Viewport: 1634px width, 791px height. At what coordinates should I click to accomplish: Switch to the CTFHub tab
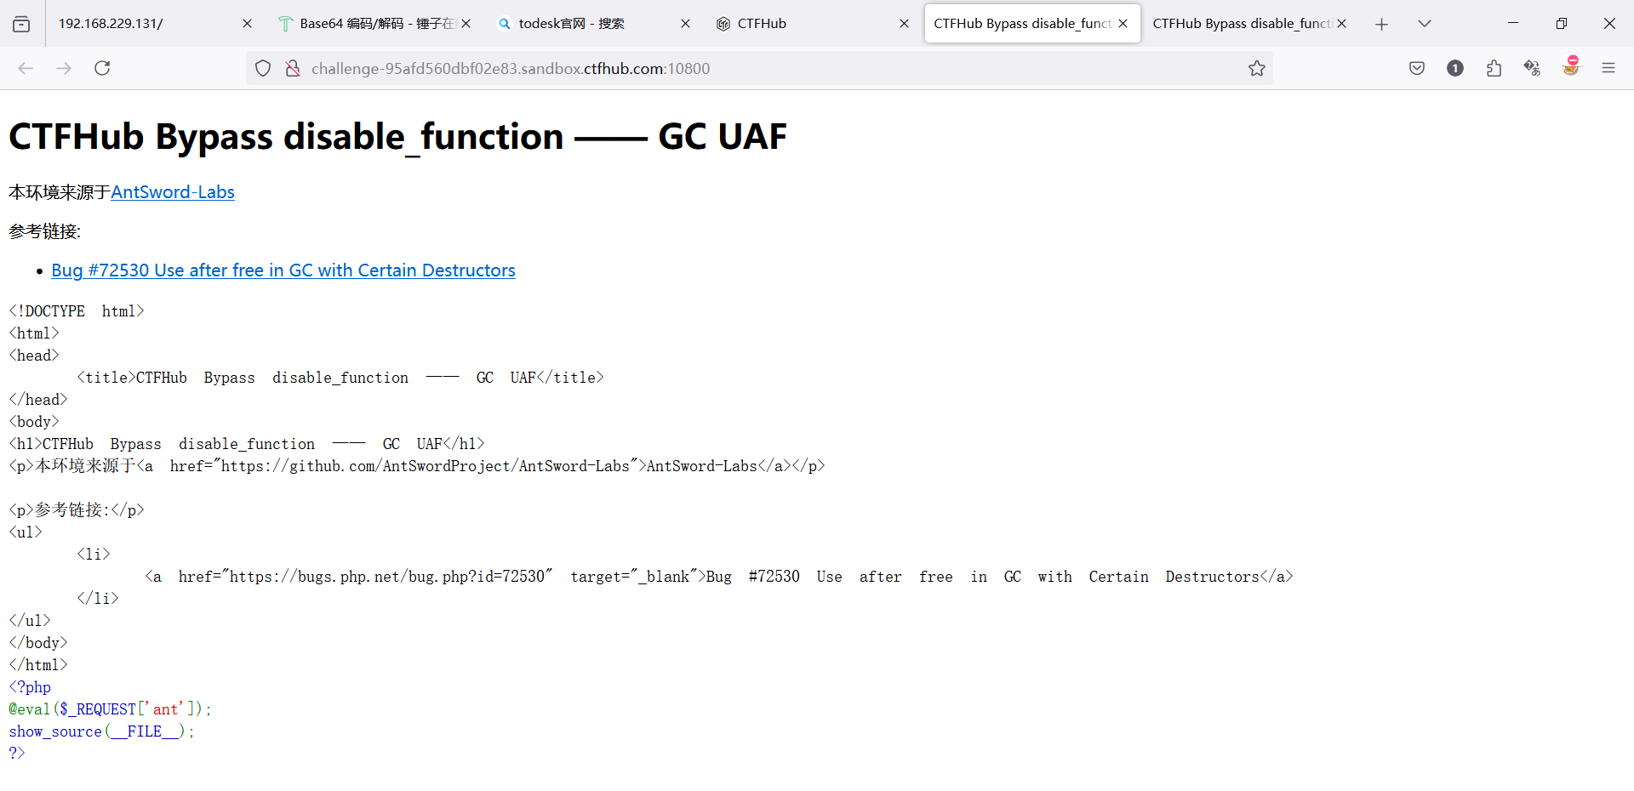coord(812,24)
